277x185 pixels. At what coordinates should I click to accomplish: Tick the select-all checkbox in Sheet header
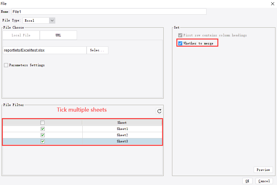click(x=43, y=123)
